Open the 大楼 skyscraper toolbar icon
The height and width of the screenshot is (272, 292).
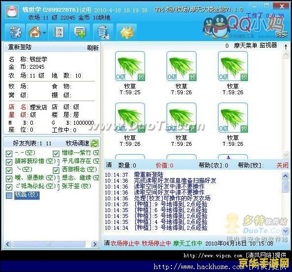point(103,32)
